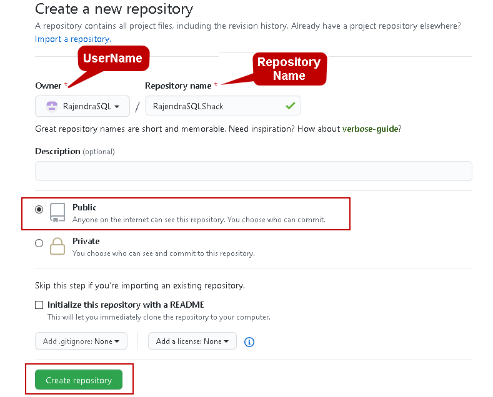Click the private repository lock icon
Screen dimensions: 493x397
57,246
